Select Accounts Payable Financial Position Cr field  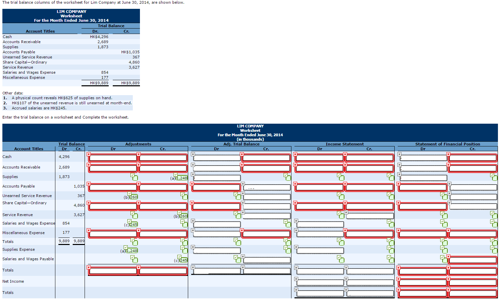[473, 188]
